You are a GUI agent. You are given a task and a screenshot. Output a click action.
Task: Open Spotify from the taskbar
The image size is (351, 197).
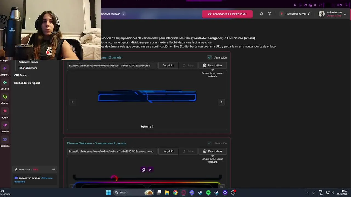pos(208,193)
